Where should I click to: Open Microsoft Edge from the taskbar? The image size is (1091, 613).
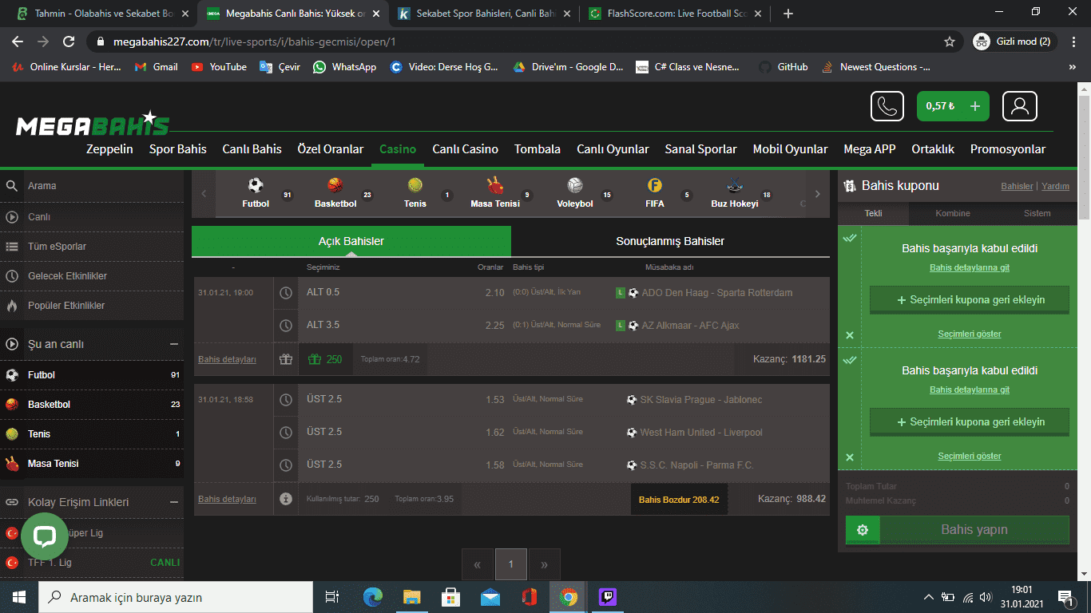(373, 597)
